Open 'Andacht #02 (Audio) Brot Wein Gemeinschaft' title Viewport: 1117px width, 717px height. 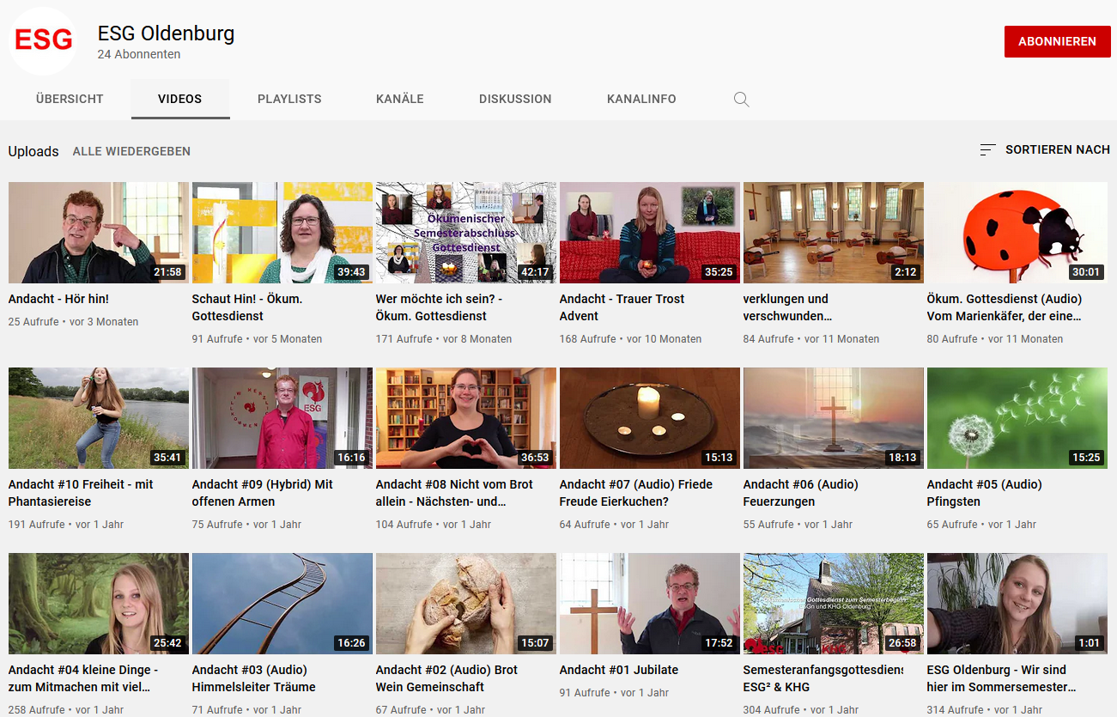coord(446,678)
